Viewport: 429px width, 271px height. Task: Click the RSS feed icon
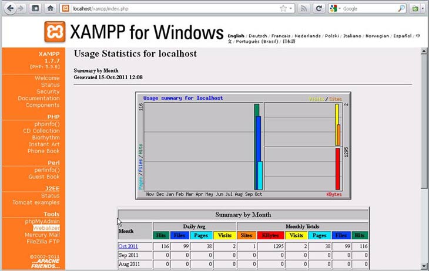pyautogui.click(x=304, y=8)
